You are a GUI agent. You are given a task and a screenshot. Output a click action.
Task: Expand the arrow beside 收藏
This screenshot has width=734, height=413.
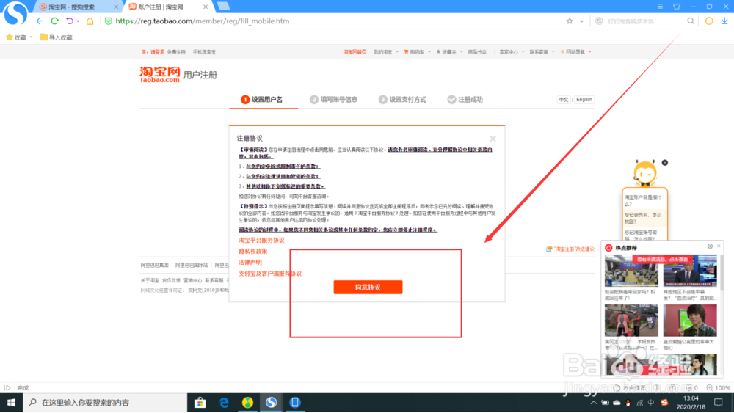tap(32, 37)
